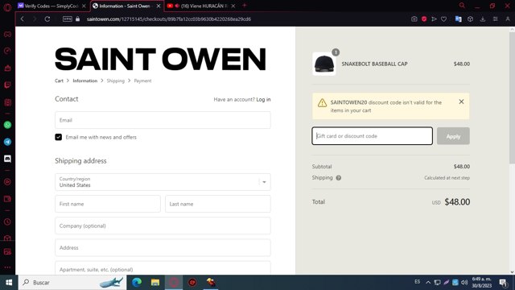Open the red ad blocker shield

424,19
